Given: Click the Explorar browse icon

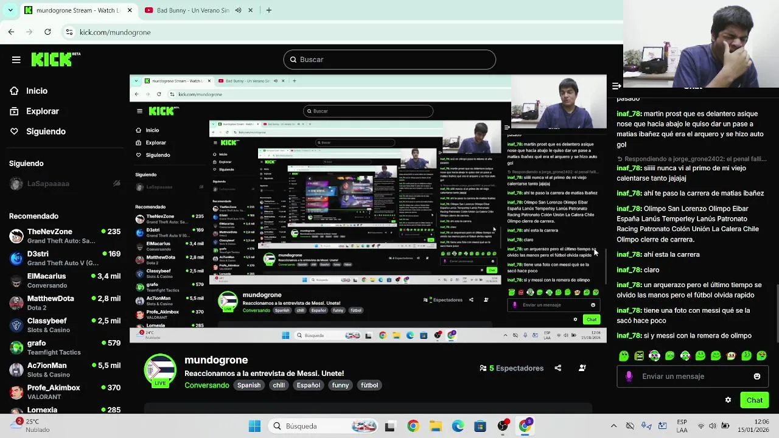Looking at the screenshot, I should 14,111.
